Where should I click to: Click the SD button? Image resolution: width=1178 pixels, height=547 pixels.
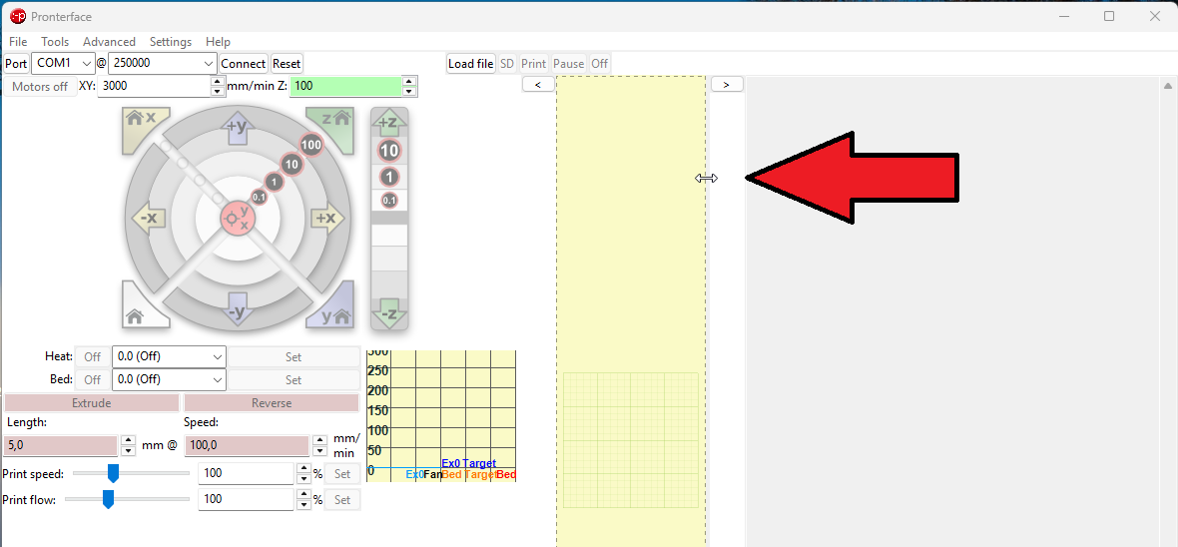click(x=507, y=64)
